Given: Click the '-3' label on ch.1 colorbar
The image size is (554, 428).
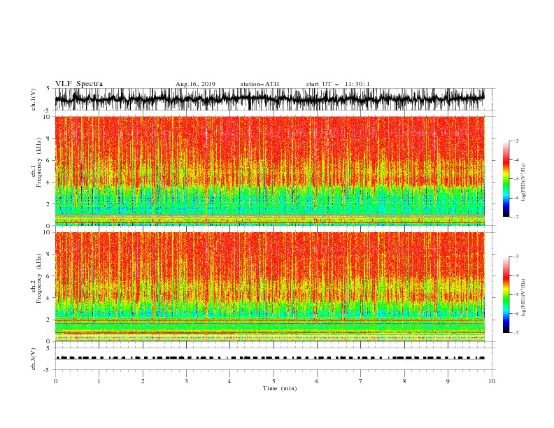Looking at the screenshot, I should (516, 141).
